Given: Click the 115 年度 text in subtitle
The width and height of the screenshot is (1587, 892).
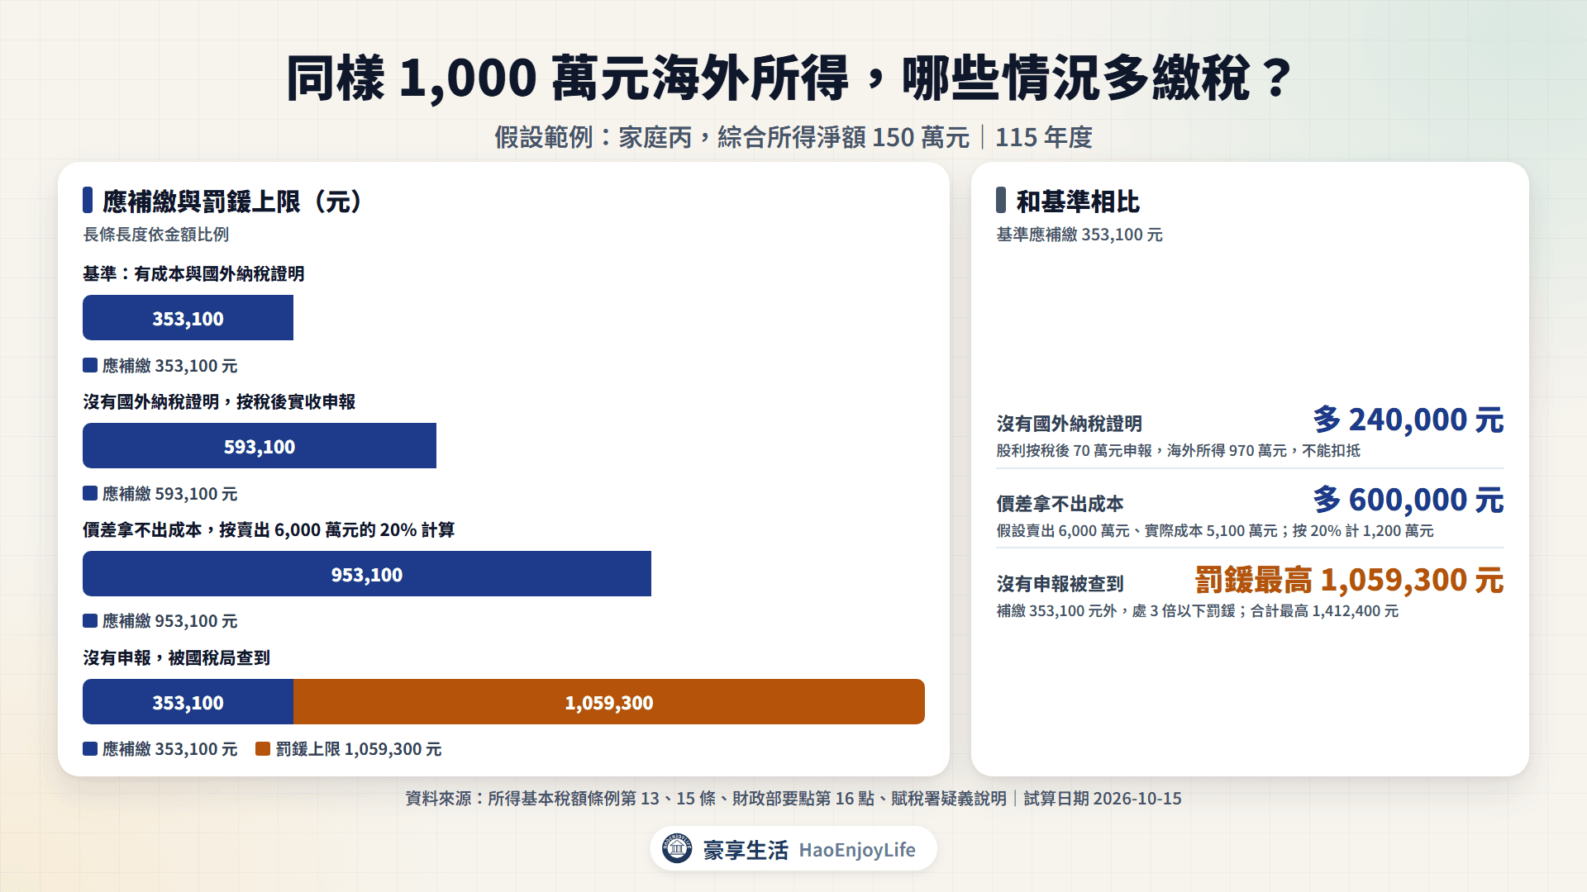Looking at the screenshot, I should click(x=1044, y=137).
